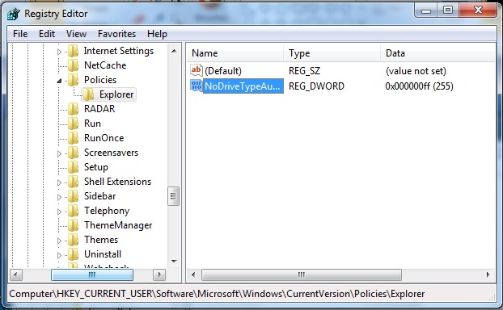The width and height of the screenshot is (503, 310).
Task: Click values pane scroll left arrow
Action: 193,274
